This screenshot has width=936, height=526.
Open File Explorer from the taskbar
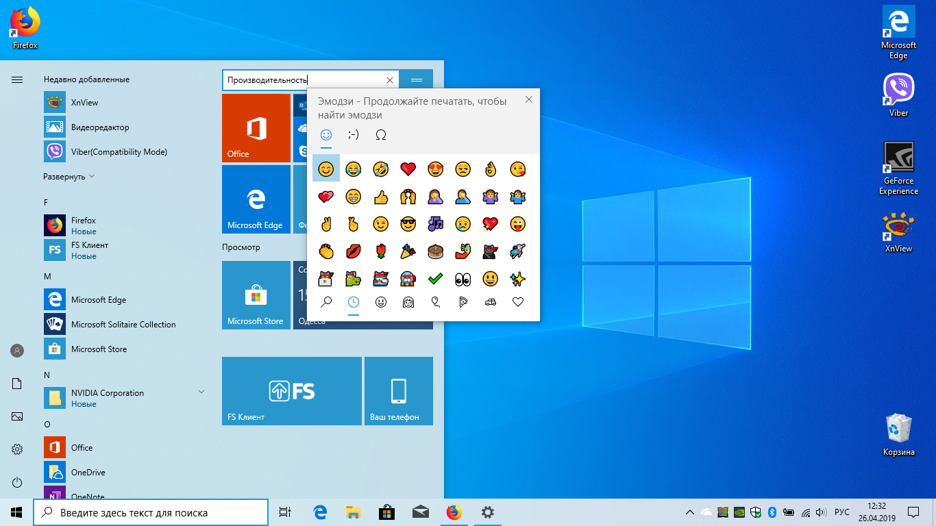(x=353, y=512)
